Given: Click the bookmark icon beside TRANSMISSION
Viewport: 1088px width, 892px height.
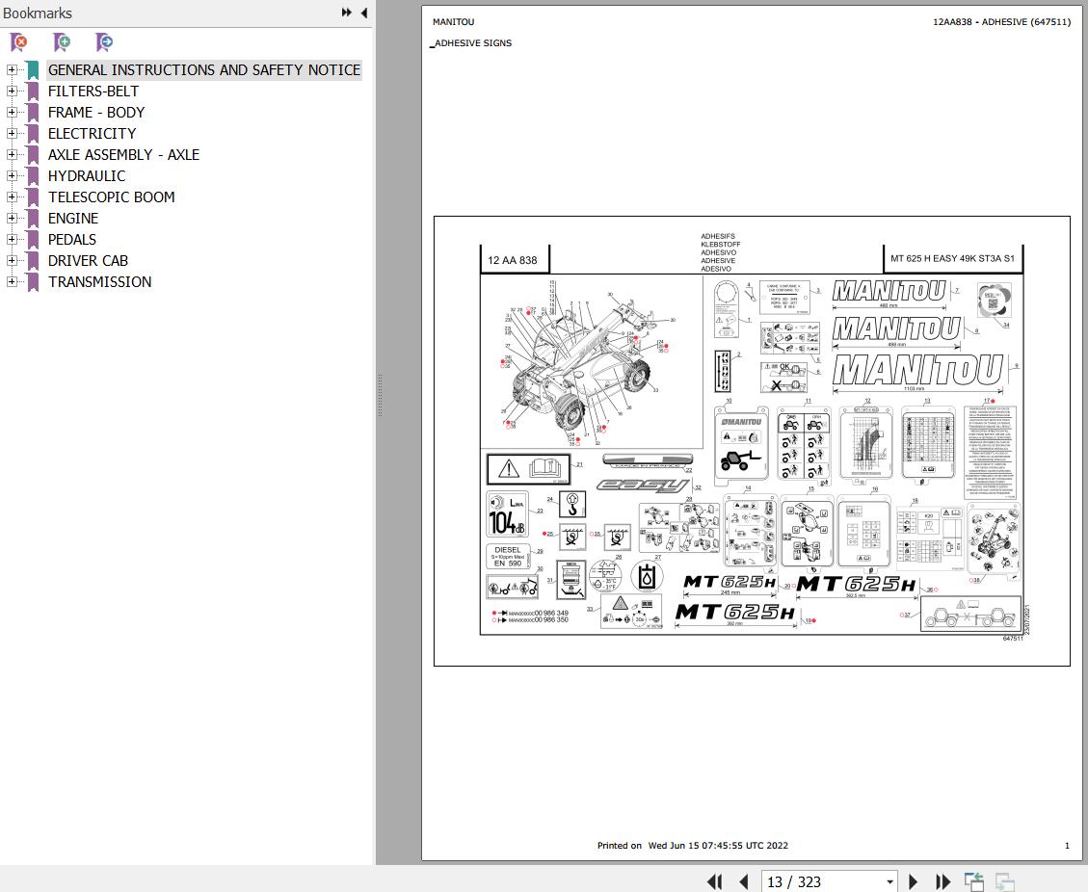Looking at the screenshot, I should tap(33, 281).
